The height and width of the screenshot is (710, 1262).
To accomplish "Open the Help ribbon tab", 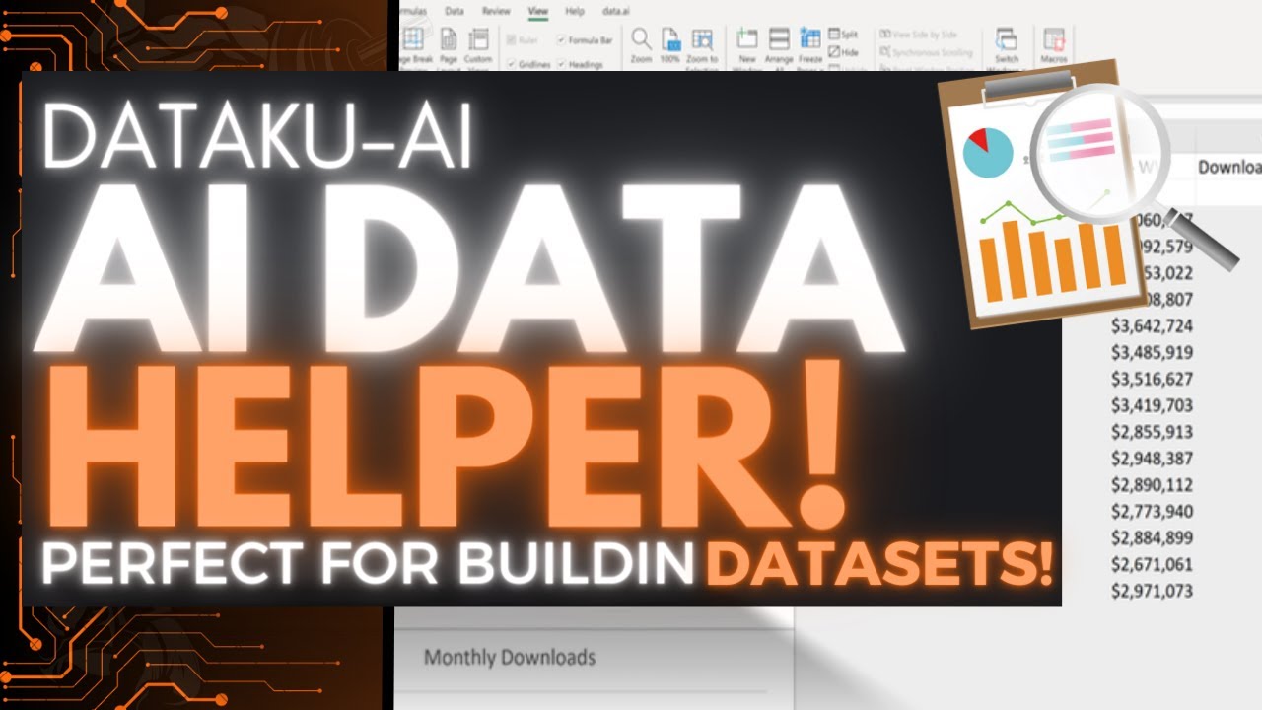I will pos(575,11).
